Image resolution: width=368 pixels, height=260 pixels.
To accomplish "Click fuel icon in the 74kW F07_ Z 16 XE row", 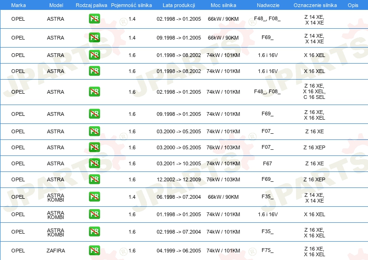I will click(94, 131).
